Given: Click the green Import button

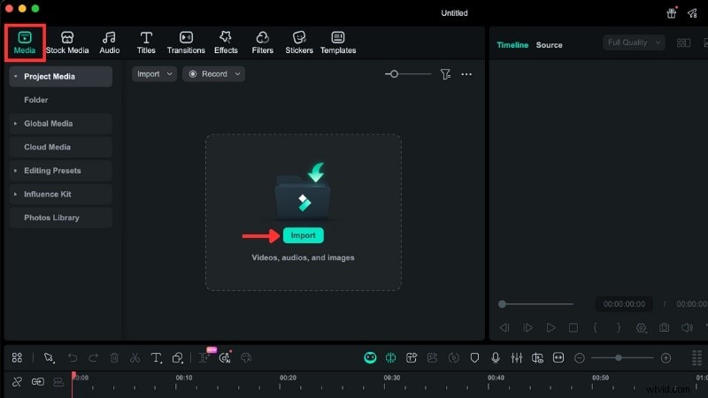Looking at the screenshot, I should click(x=304, y=235).
